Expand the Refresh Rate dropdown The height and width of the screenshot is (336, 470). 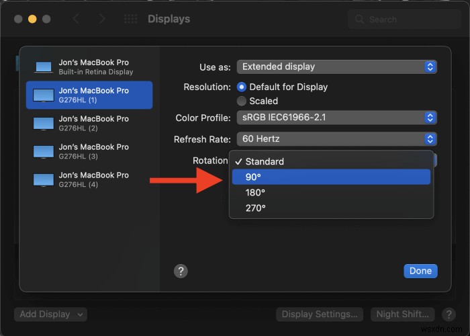(x=337, y=139)
